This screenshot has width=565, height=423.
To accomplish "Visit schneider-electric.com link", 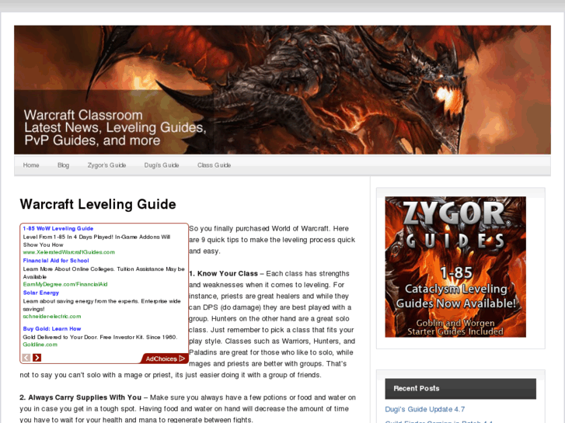I will (52, 317).
